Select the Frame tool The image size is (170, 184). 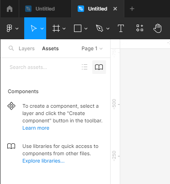coord(56,28)
